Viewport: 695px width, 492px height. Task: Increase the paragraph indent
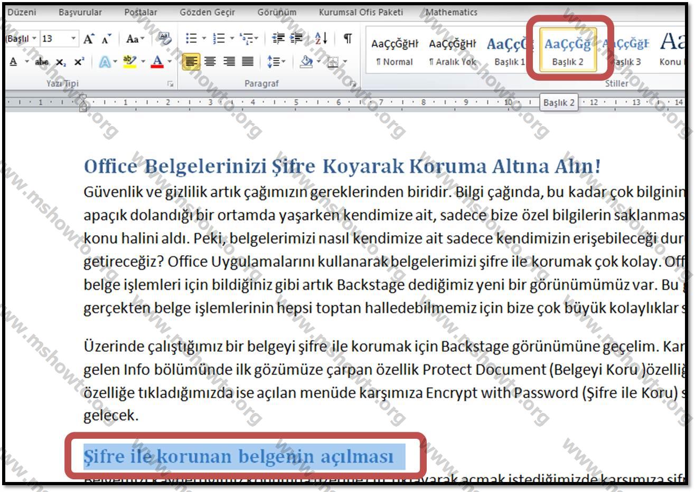tap(297, 38)
